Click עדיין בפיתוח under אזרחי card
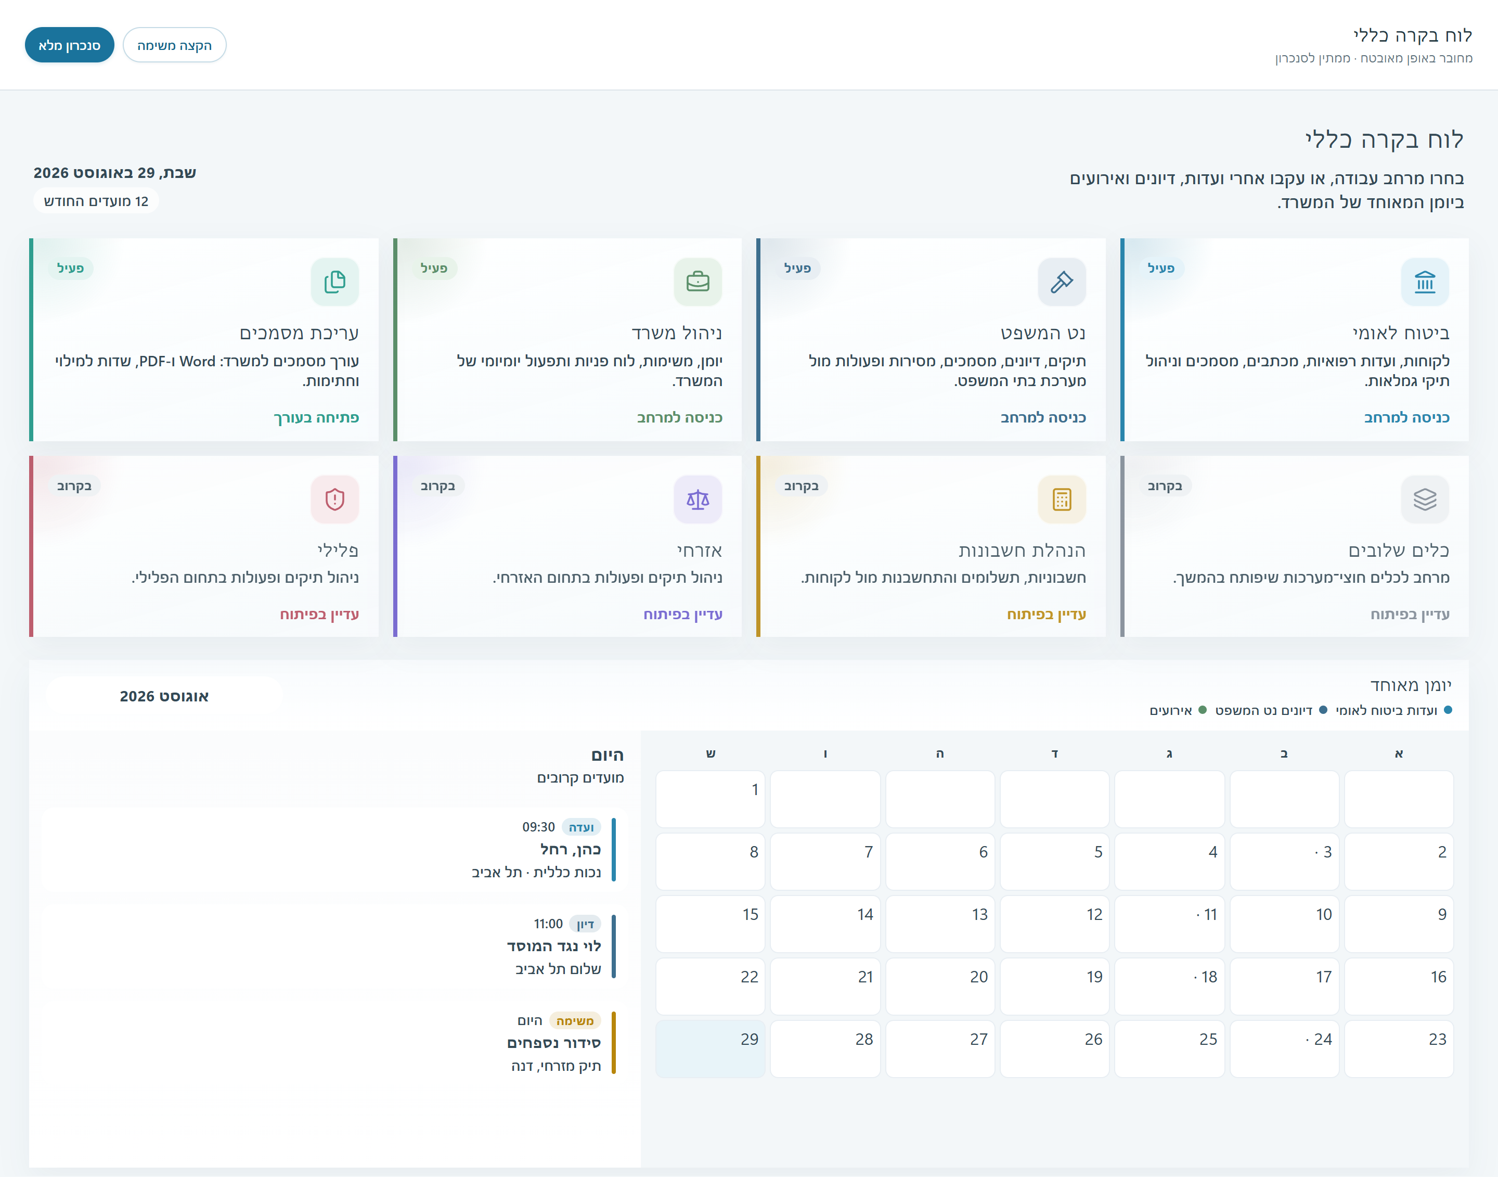The height and width of the screenshot is (1177, 1498). coord(682,614)
